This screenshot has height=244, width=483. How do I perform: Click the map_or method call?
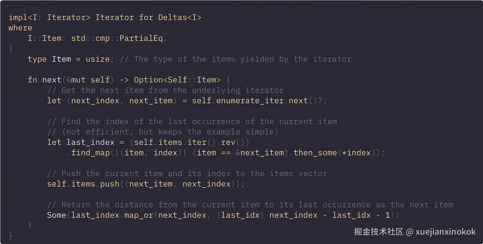click(139, 215)
